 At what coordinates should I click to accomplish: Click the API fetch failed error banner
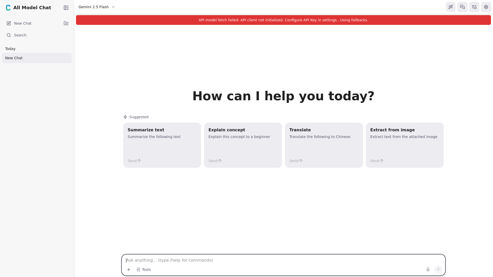pos(283,20)
